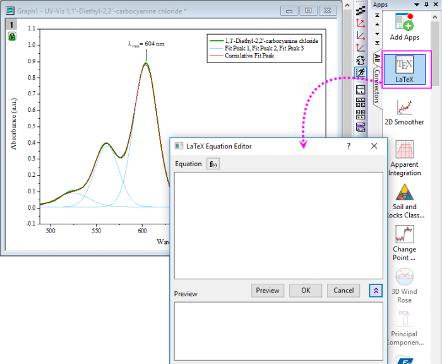Image resolution: width=442 pixels, height=364 pixels.
Task: Open the Apps panel dropdown arrow
Action: (415, 4)
